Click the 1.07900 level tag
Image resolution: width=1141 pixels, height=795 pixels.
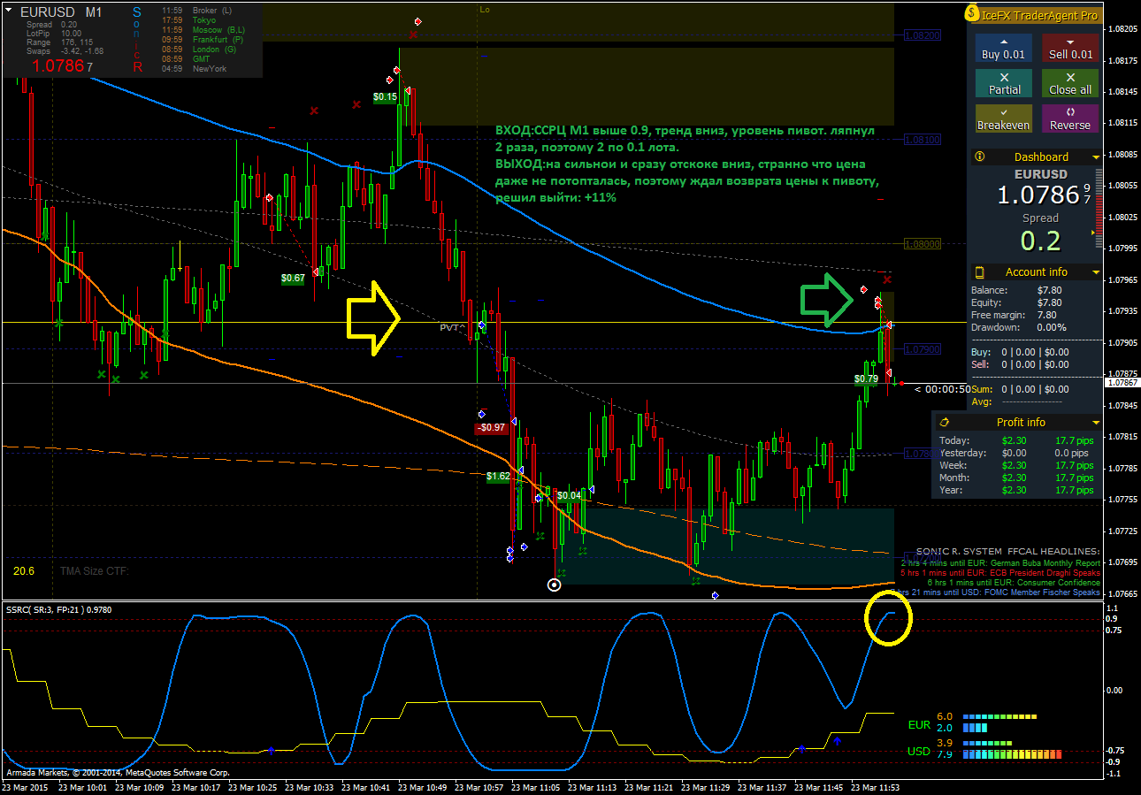pyautogui.click(x=923, y=349)
